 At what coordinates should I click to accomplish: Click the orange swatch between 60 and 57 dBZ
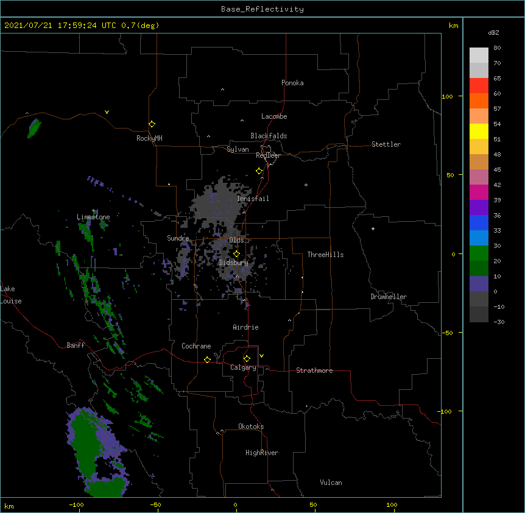tap(479, 101)
